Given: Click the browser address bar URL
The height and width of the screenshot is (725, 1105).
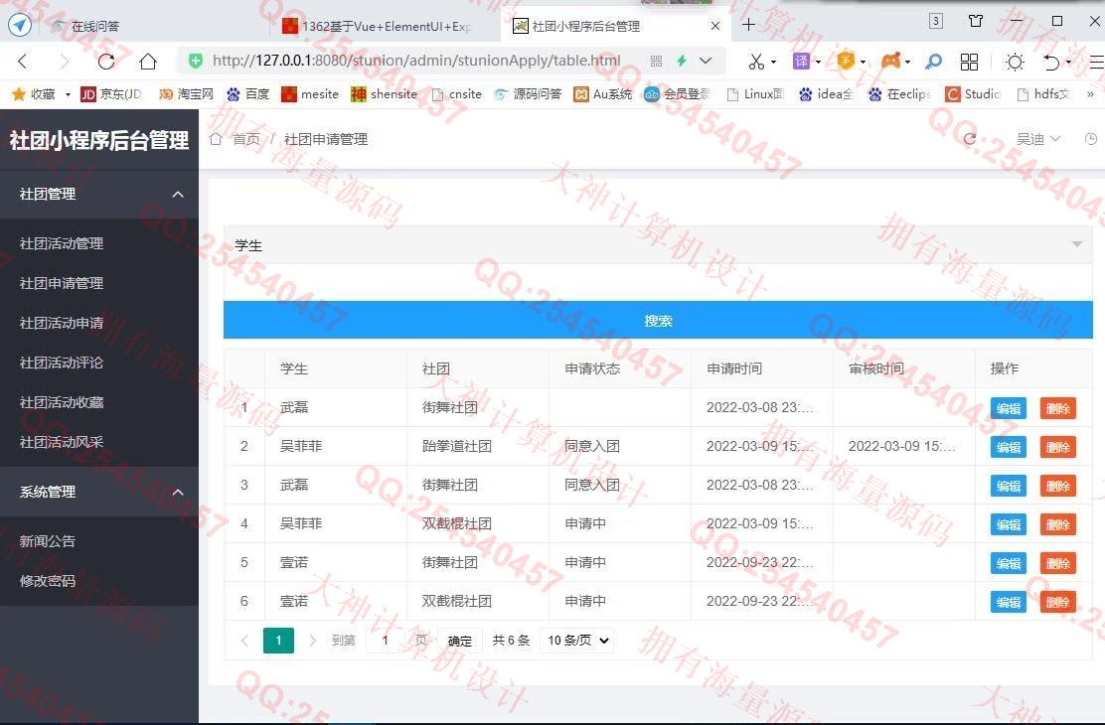Looking at the screenshot, I should (415, 61).
